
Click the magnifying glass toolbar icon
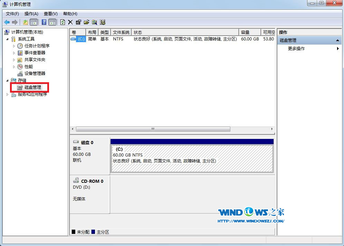pyautogui.click(x=94, y=22)
